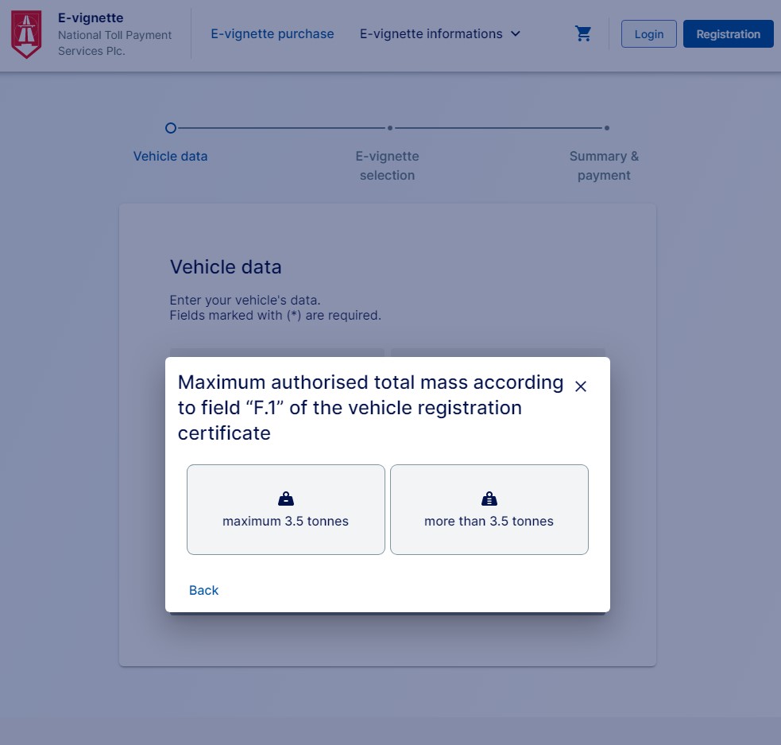Open the shopping cart
The height and width of the screenshot is (745, 781).
[x=583, y=34]
